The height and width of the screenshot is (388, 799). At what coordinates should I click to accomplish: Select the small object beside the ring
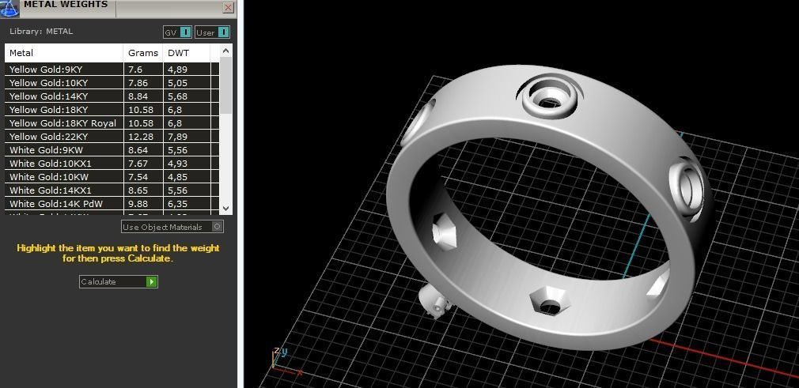coord(434,301)
